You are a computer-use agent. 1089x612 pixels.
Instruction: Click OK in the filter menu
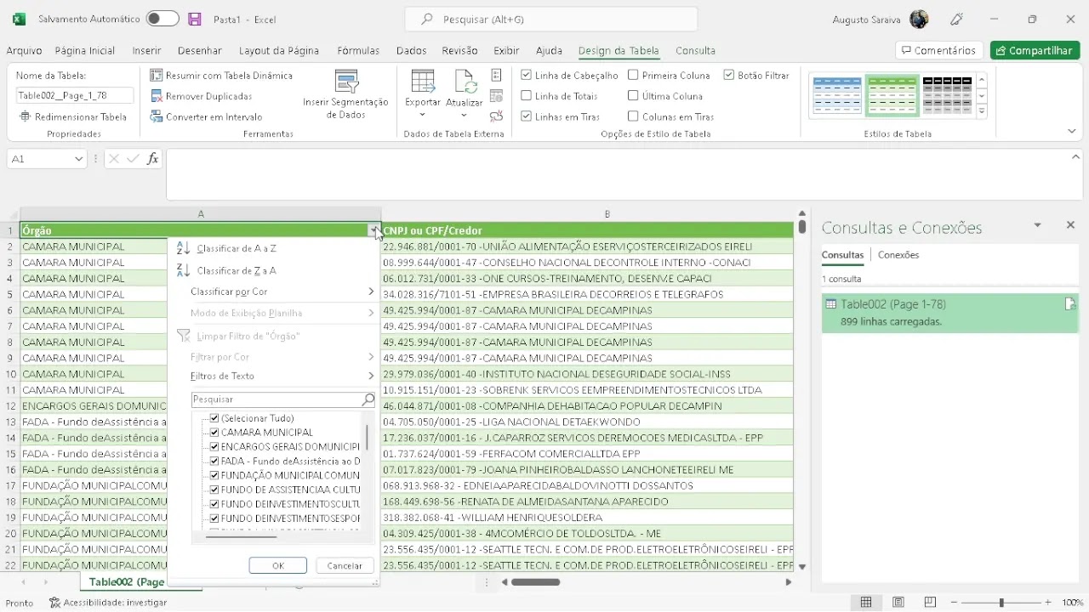coord(278,565)
